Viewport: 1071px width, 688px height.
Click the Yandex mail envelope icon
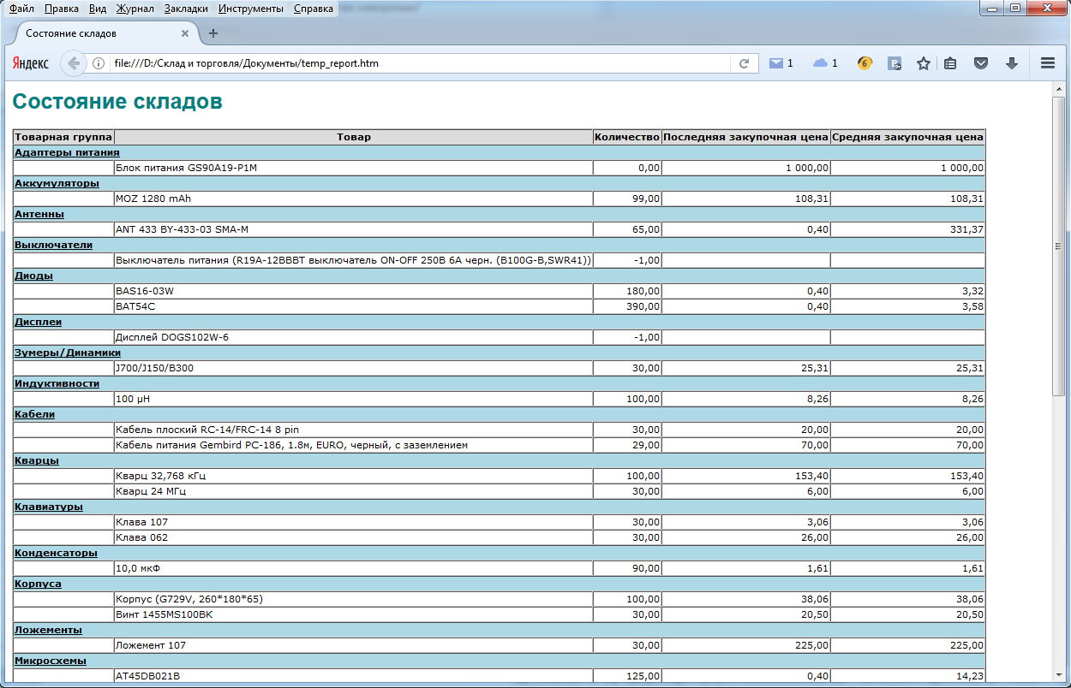click(776, 63)
